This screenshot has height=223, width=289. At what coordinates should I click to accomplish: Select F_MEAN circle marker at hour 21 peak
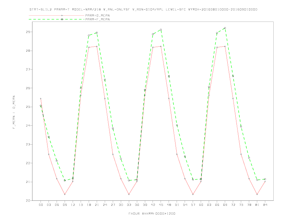point(97,33)
